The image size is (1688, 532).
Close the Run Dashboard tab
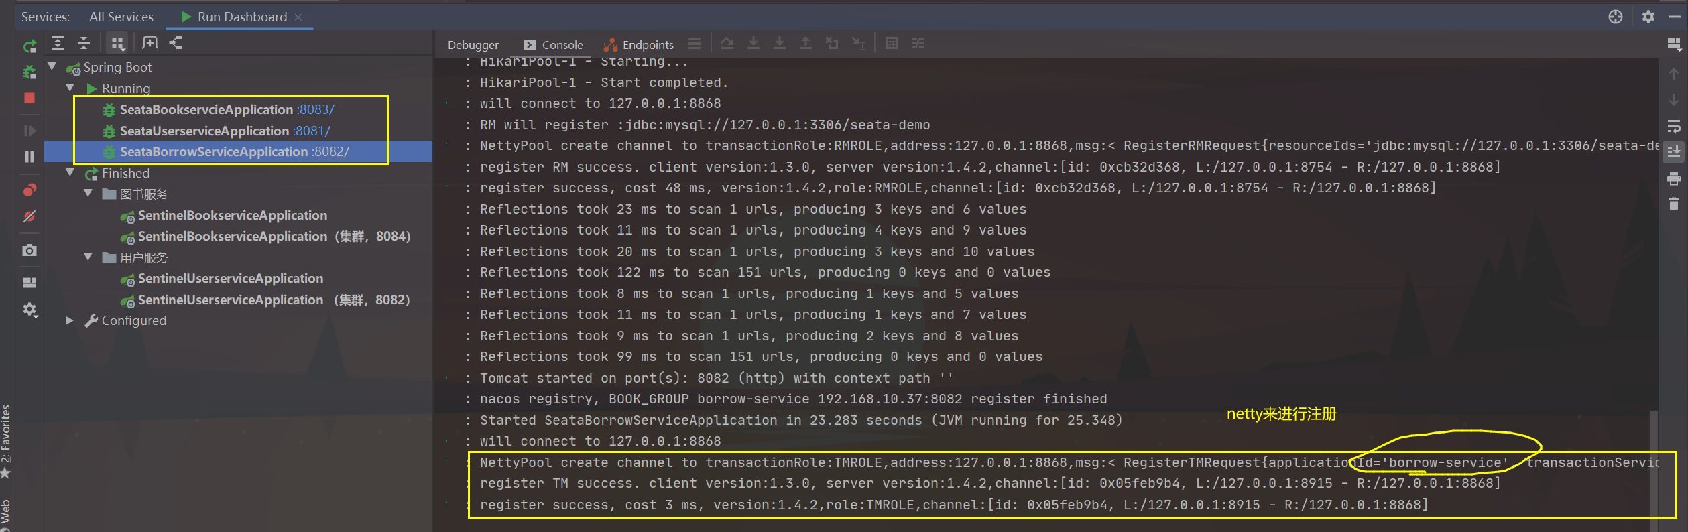click(x=299, y=17)
